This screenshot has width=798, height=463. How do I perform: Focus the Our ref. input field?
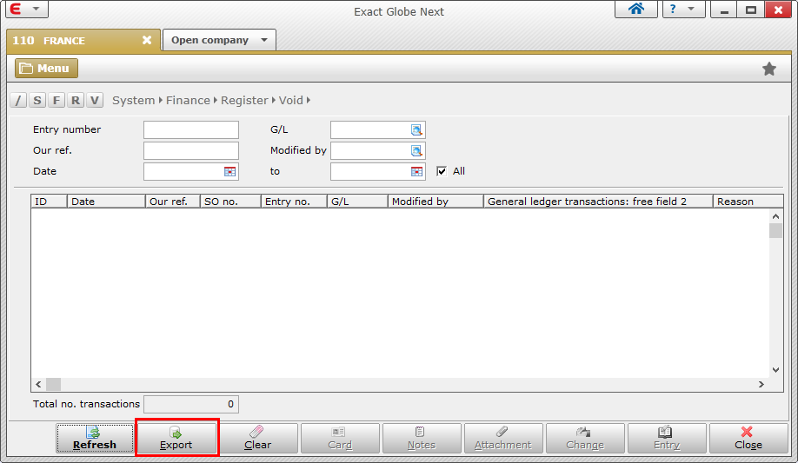(x=191, y=150)
